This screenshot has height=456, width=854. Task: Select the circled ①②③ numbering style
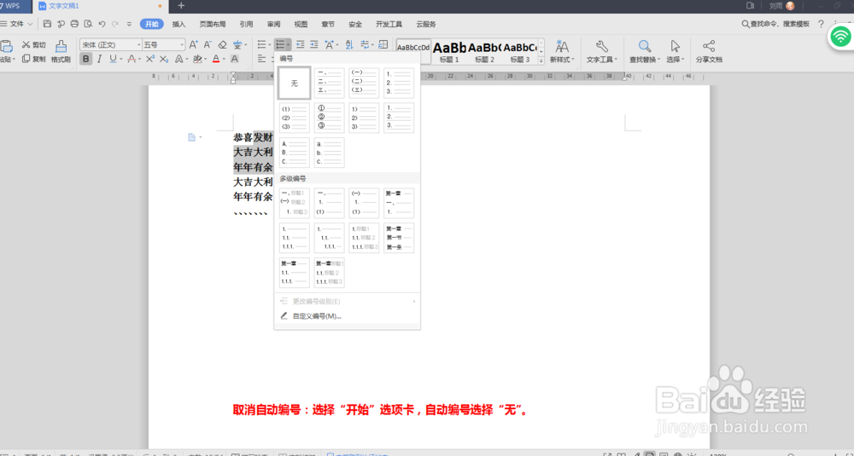(x=329, y=118)
